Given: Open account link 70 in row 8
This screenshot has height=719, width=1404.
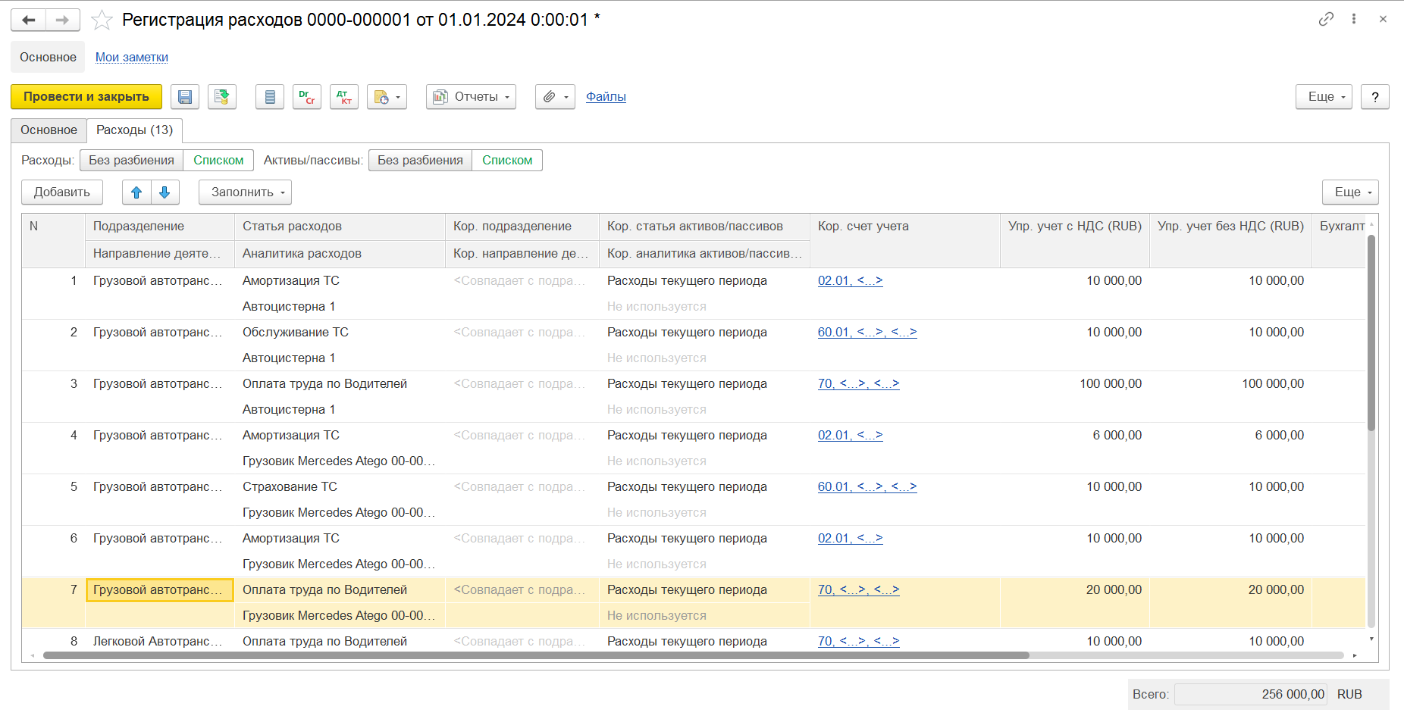Looking at the screenshot, I should pyautogui.click(x=858, y=642).
